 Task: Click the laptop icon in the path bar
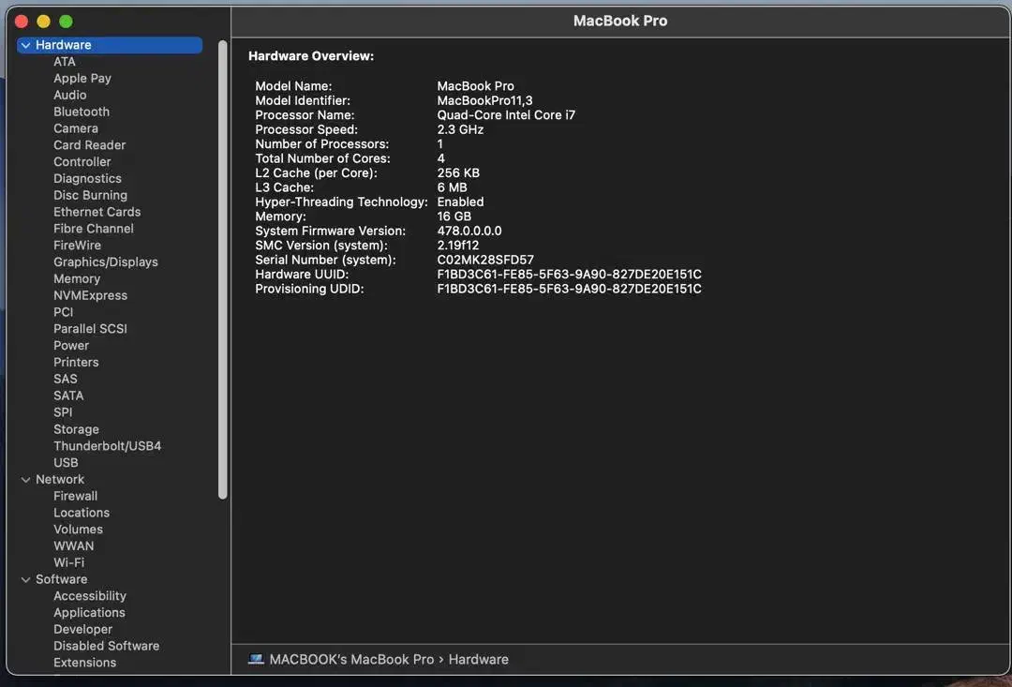256,659
